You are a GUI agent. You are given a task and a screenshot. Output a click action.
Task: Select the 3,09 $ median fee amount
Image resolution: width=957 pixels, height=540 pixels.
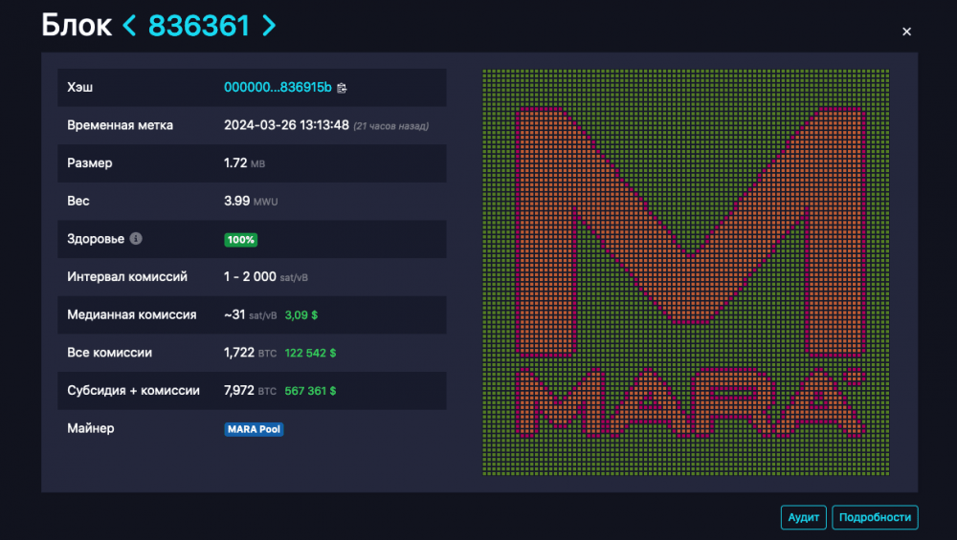coord(300,315)
